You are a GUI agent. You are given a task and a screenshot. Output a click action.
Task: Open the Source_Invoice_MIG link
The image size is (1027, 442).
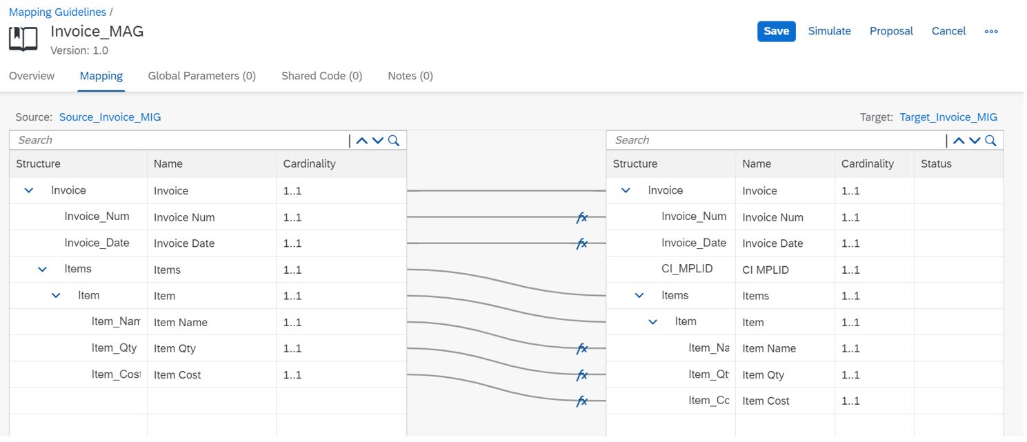[110, 117]
